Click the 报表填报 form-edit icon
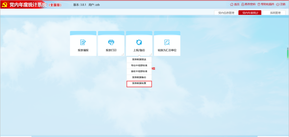 (x=83, y=42)
